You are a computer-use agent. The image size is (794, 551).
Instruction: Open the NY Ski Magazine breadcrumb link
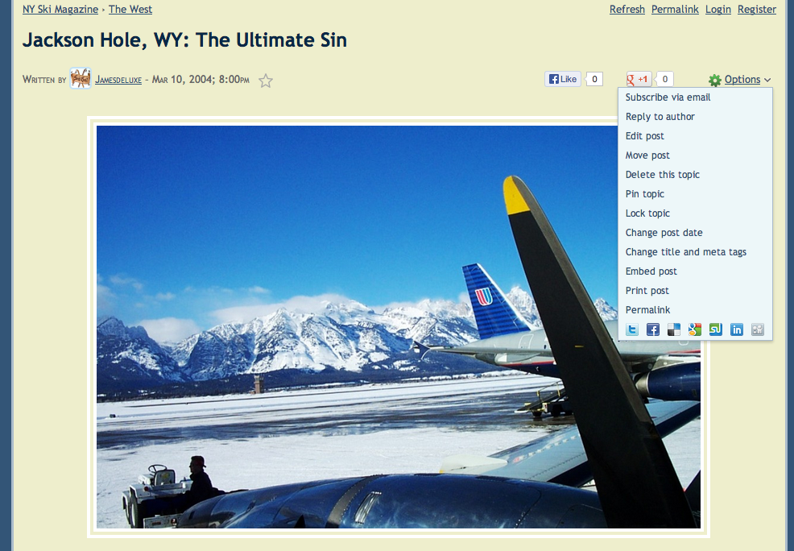point(60,9)
